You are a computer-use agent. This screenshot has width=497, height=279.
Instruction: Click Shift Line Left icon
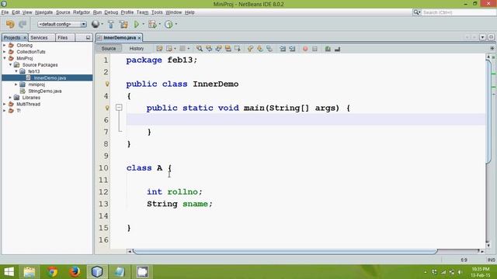[x=283, y=48]
